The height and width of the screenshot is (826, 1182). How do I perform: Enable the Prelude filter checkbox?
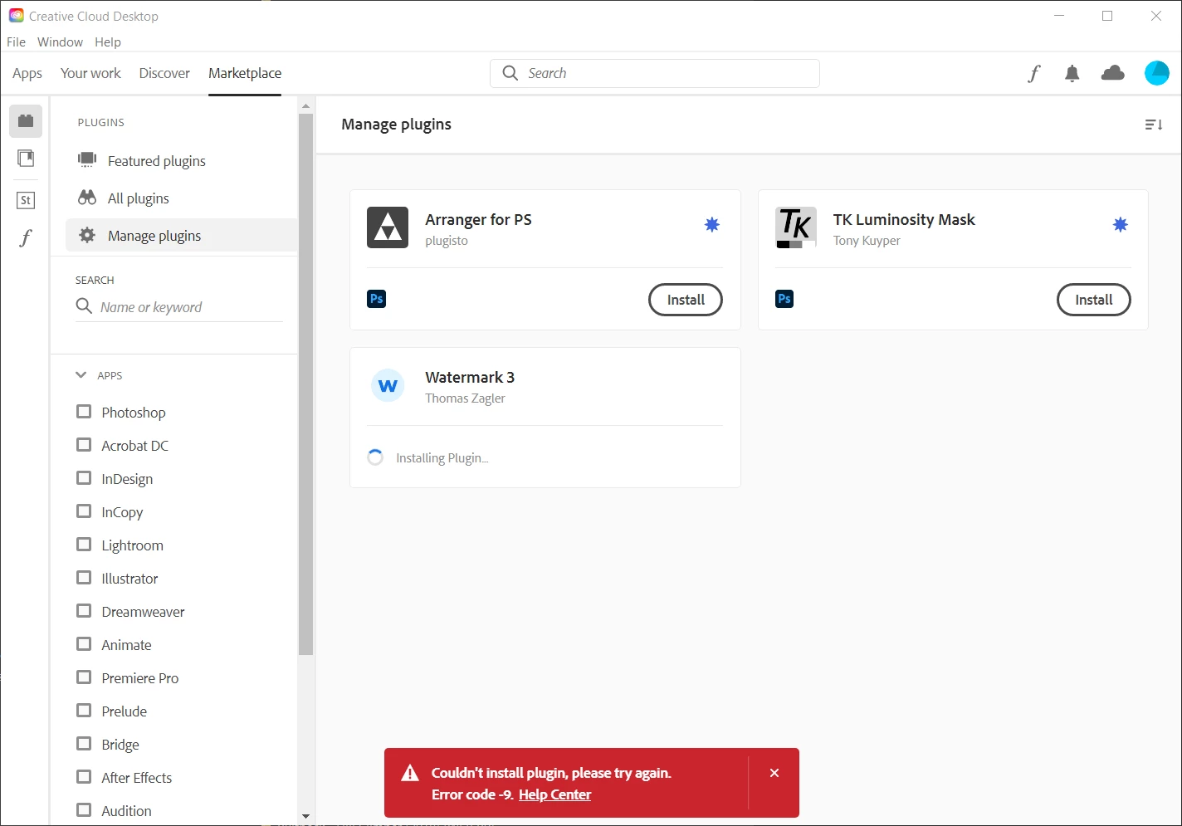(x=84, y=711)
